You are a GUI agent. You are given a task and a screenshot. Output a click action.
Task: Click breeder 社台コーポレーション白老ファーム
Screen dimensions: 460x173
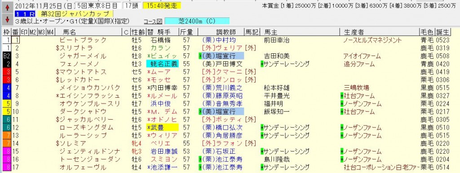click(x=381, y=167)
